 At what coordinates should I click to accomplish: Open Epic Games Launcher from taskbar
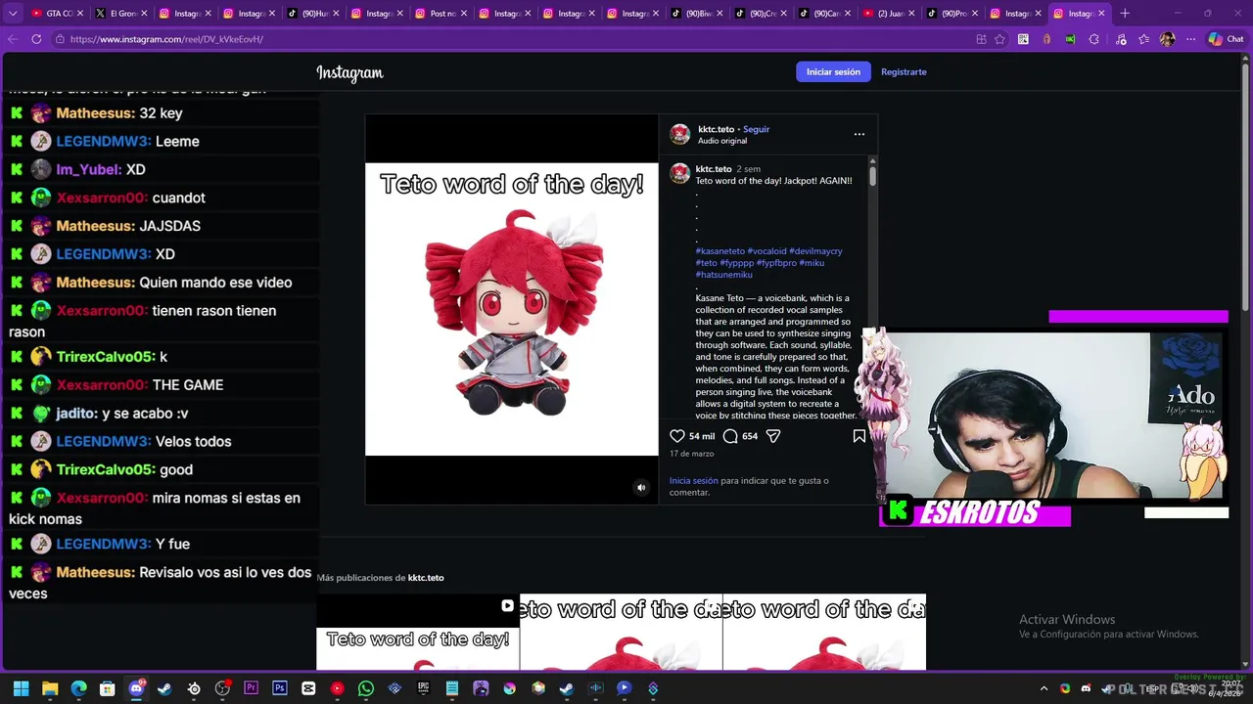tap(423, 688)
